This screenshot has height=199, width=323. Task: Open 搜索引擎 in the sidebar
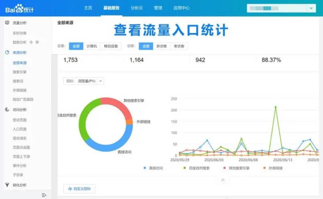(x=20, y=72)
